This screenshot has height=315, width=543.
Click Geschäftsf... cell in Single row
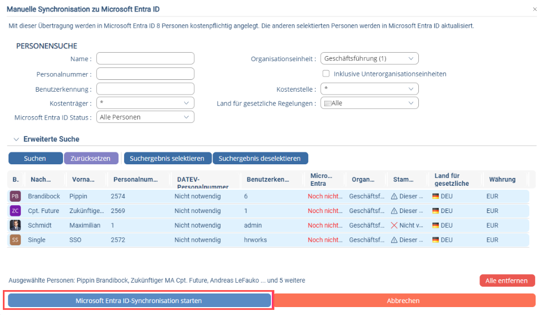367,240
